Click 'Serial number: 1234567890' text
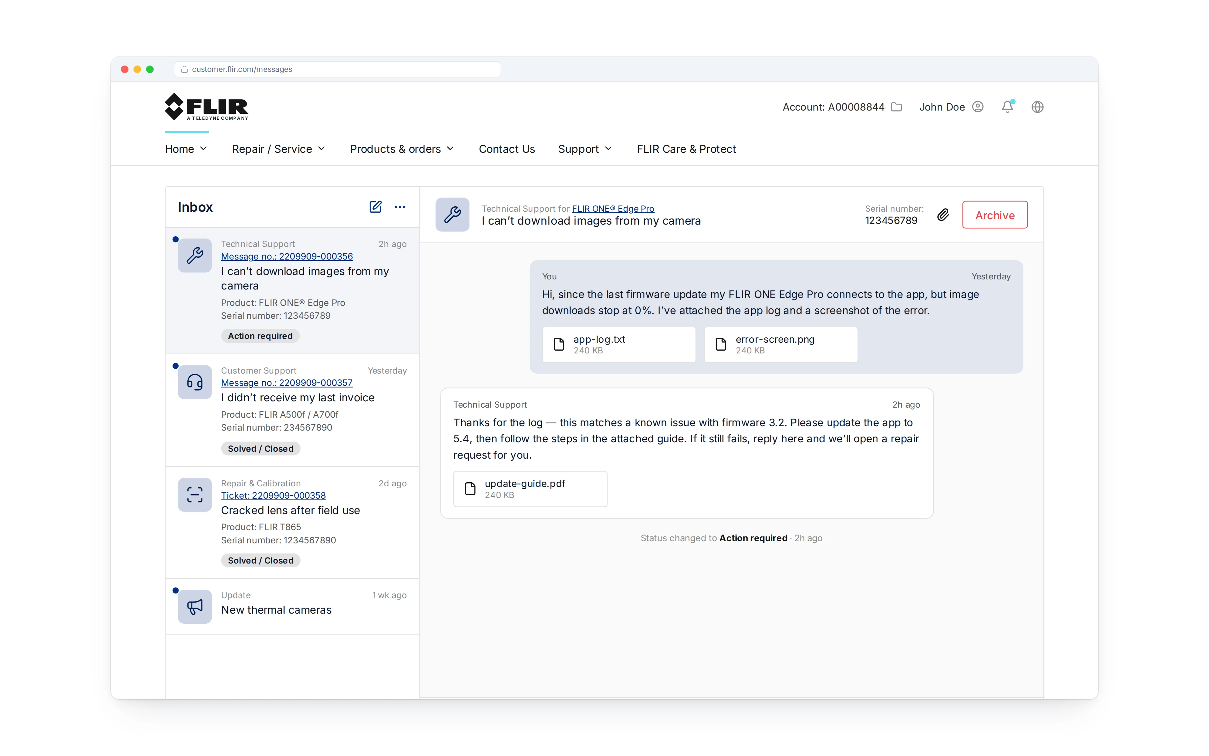 [x=279, y=541]
